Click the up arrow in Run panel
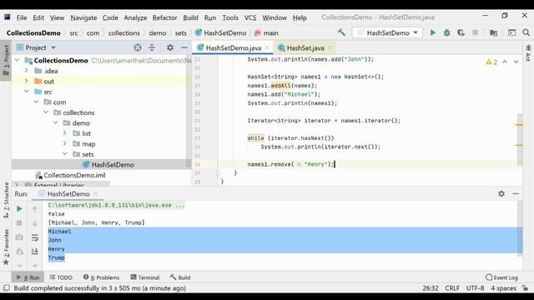This screenshot has width=534, height=300. point(35,209)
